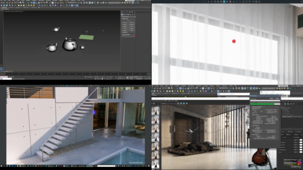Viewport: 303px width, 170px height.
Task: Click Align tool in top-left window toolbar
Action: tap(81, 3)
